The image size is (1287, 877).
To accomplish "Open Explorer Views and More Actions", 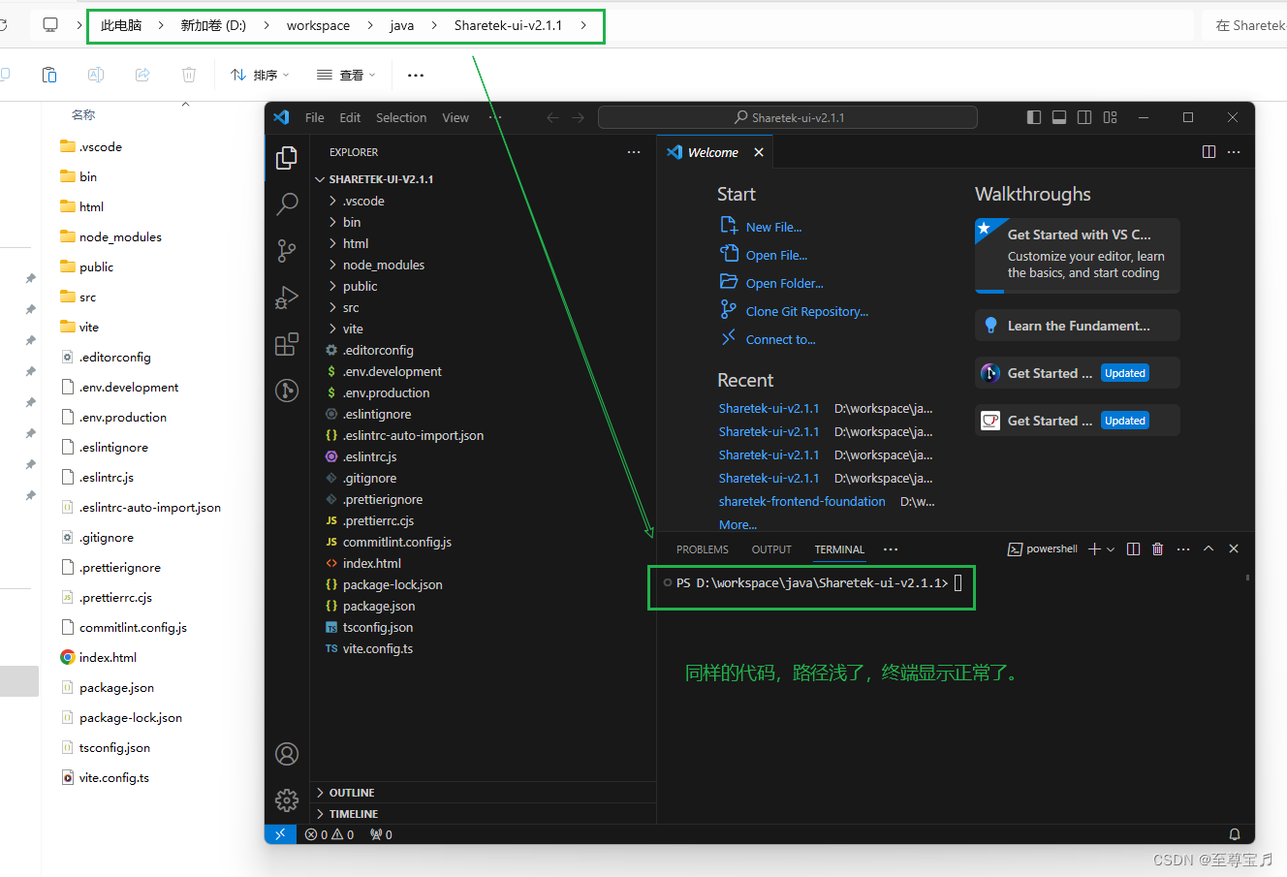I will [634, 152].
